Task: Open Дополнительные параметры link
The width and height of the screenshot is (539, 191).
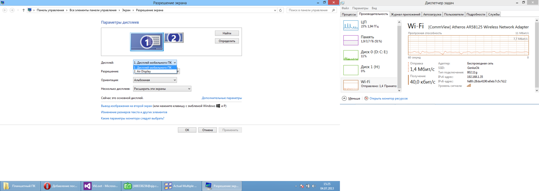Action: 222,98
